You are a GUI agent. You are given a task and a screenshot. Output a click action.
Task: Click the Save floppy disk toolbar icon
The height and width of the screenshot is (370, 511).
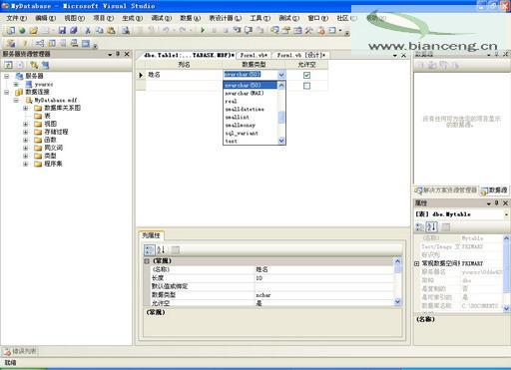click(62, 31)
